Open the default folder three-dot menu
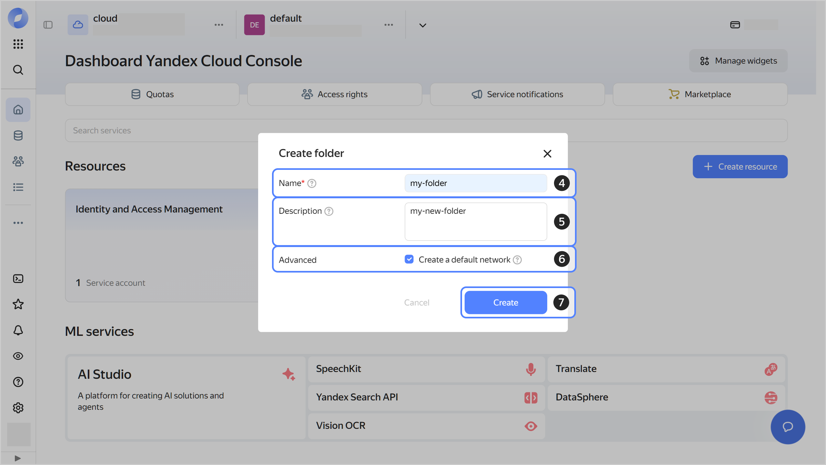 pos(388,25)
